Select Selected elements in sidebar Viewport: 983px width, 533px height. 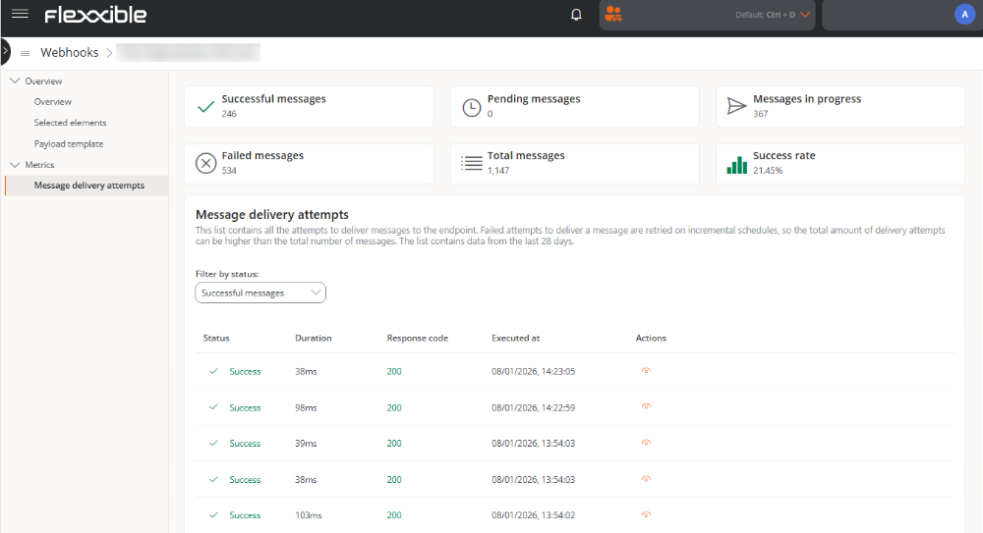70,123
